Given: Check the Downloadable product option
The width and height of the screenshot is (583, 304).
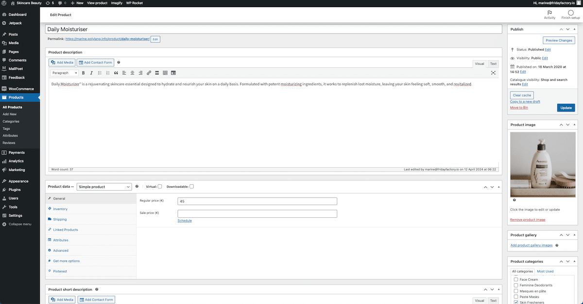Looking at the screenshot, I should pyautogui.click(x=191, y=186).
